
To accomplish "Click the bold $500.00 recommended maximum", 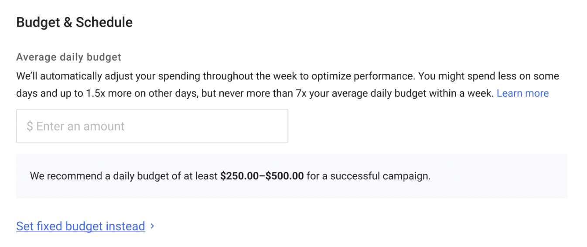I will coord(285,176).
